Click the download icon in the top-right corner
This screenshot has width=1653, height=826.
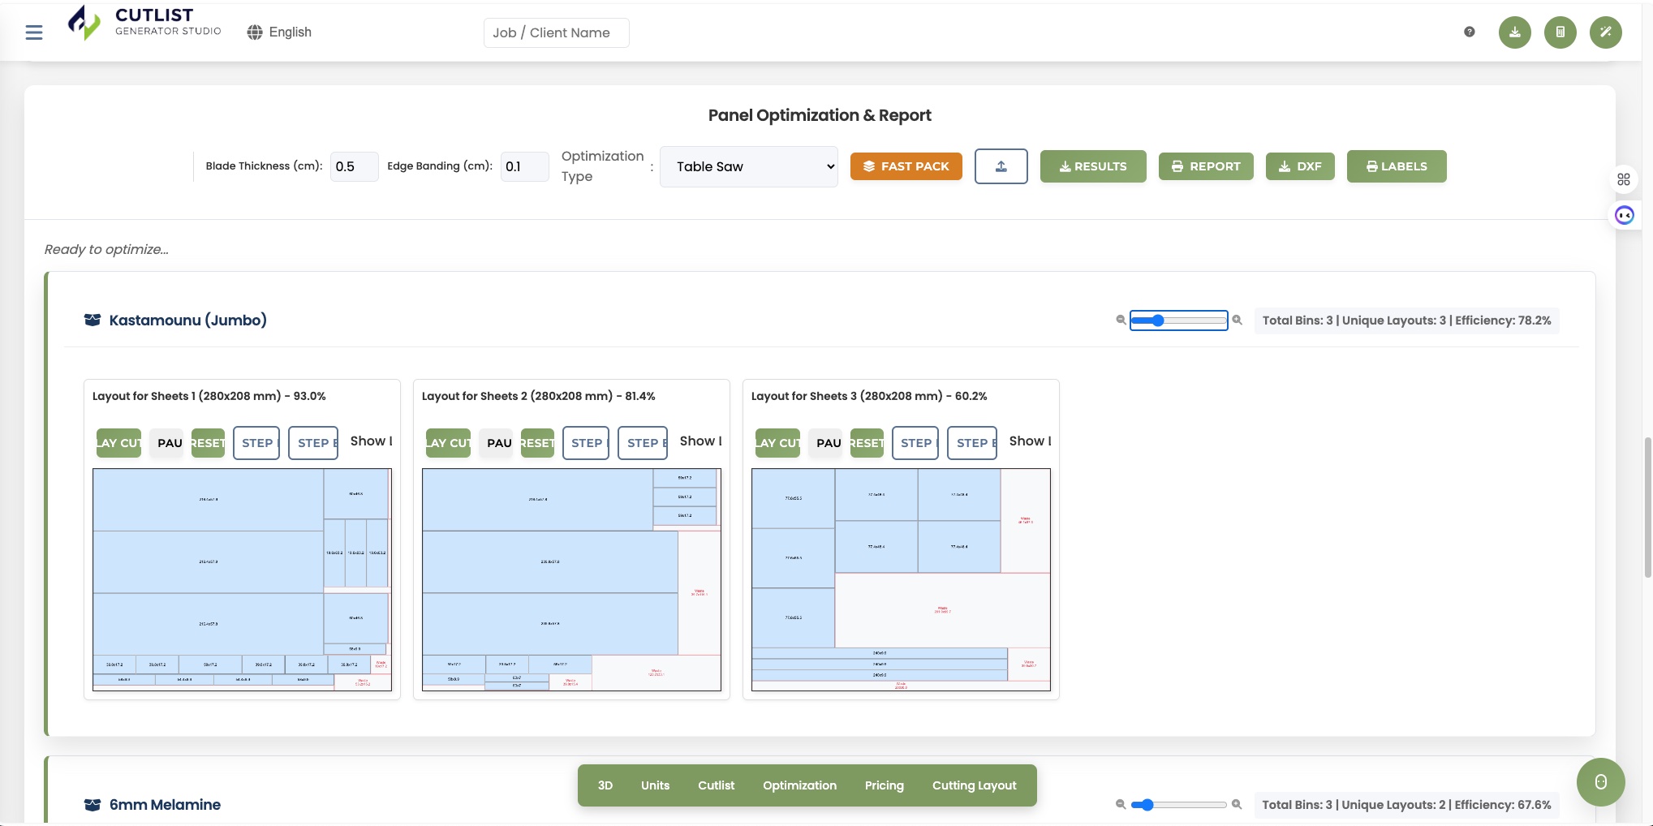pyautogui.click(x=1514, y=32)
